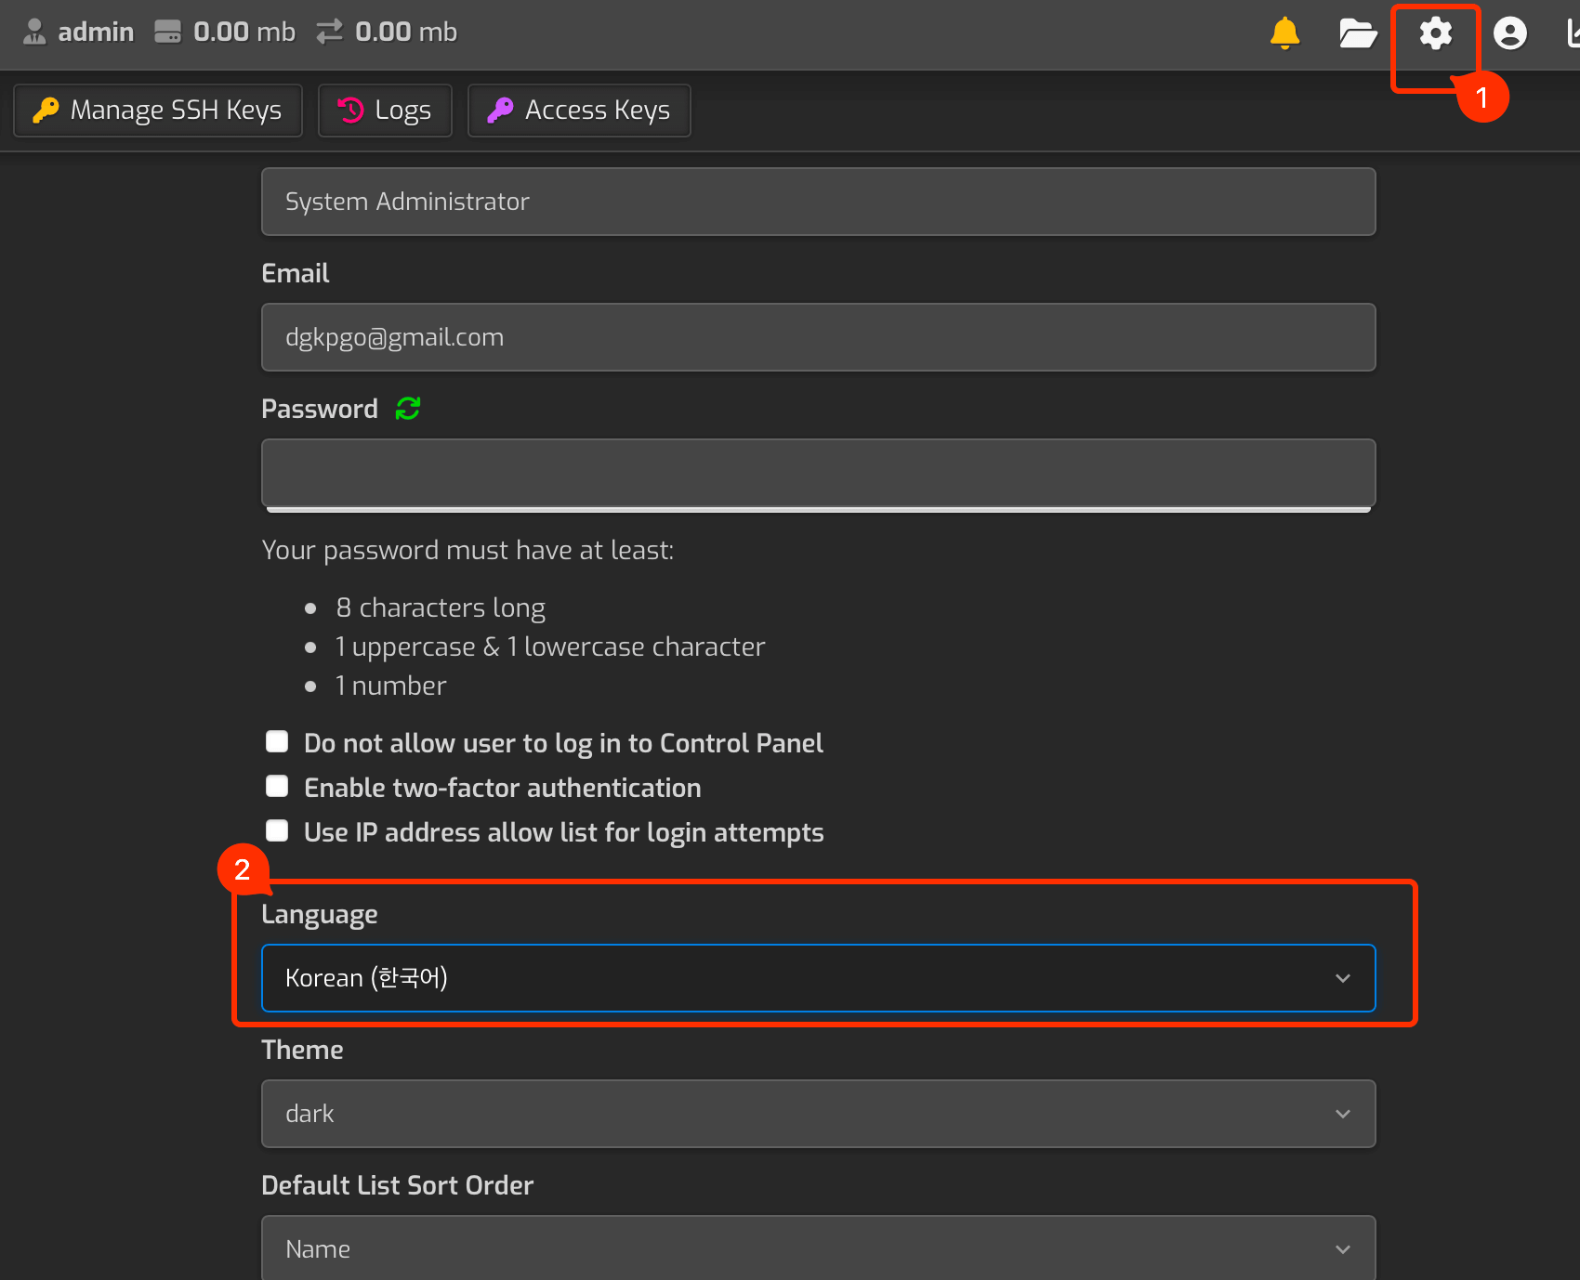Click the bandwidth transfer arrows icon
This screenshot has width=1580, height=1280.
(329, 32)
